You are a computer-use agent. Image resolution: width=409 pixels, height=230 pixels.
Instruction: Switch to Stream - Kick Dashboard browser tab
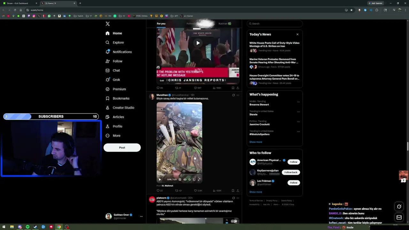[20, 3]
